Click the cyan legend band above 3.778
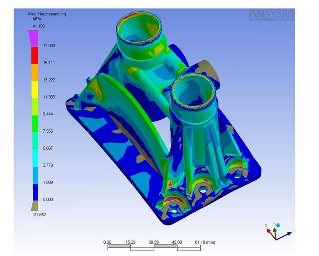 click(35, 158)
